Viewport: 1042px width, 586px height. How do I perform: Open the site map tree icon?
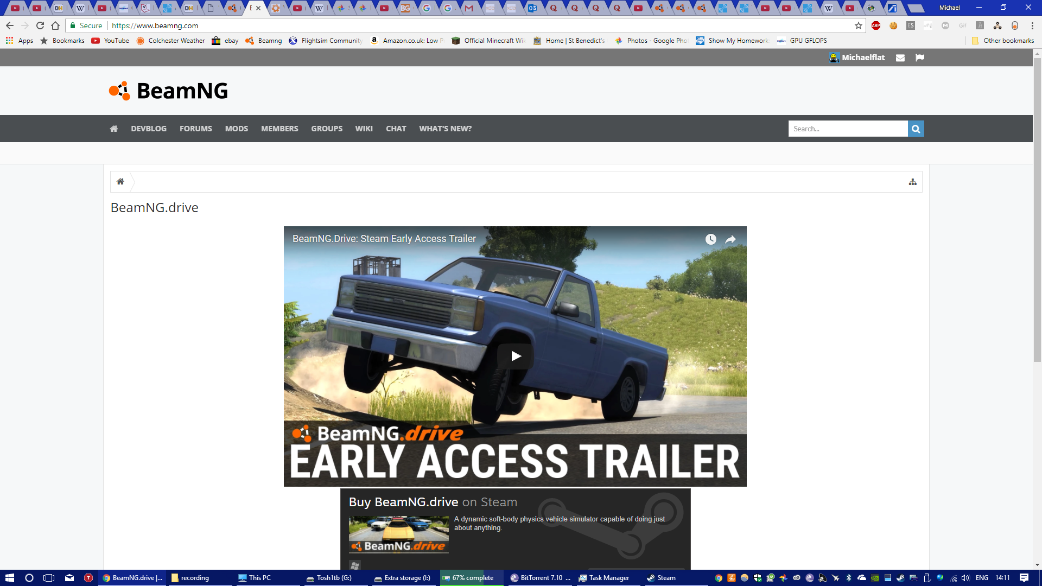click(x=913, y=182)
